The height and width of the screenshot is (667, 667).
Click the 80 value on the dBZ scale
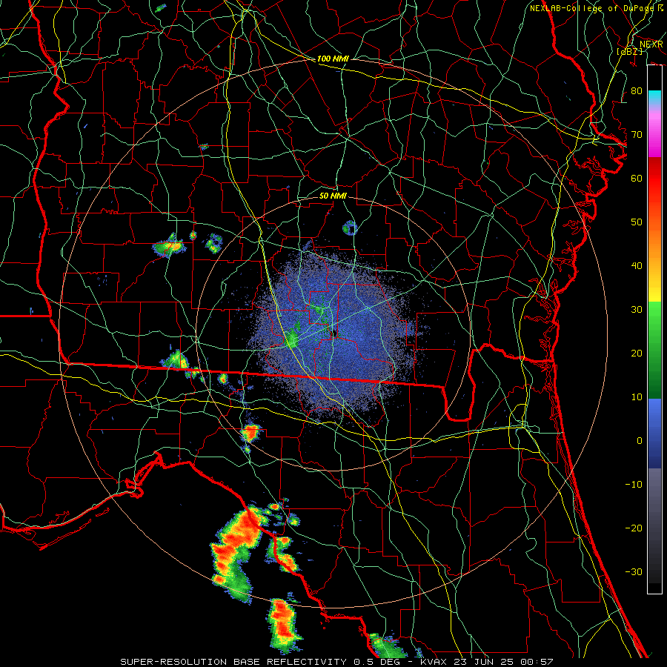pos(637,91)
